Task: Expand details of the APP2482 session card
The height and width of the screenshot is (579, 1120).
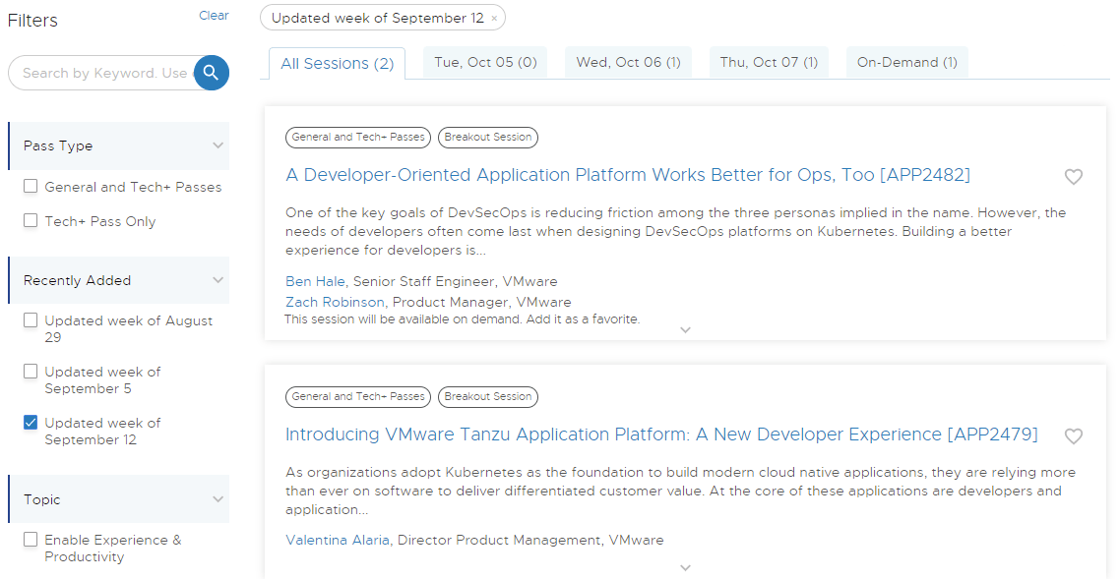Action: (686, 330)
